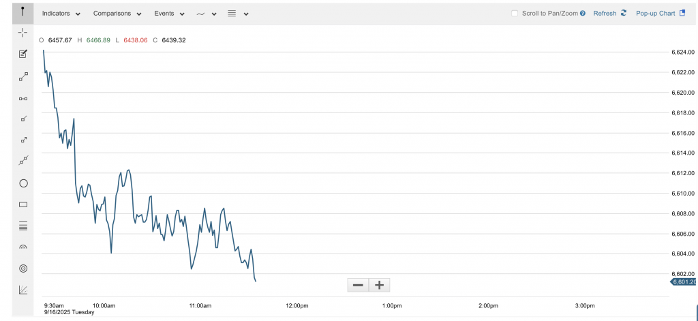Screen dimensions: 698x321
Task: Select the annotation note tool
Action: pos(22,55)
